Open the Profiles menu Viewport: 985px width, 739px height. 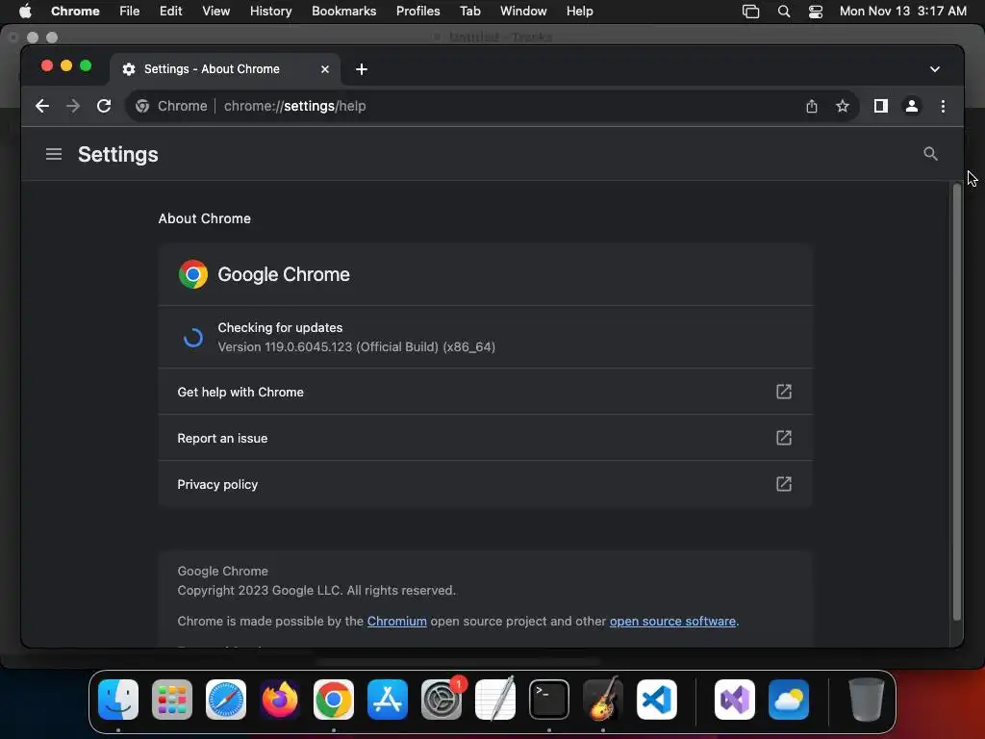[x=417, y=12]
